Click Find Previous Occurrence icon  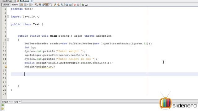(x=40, y=5)
